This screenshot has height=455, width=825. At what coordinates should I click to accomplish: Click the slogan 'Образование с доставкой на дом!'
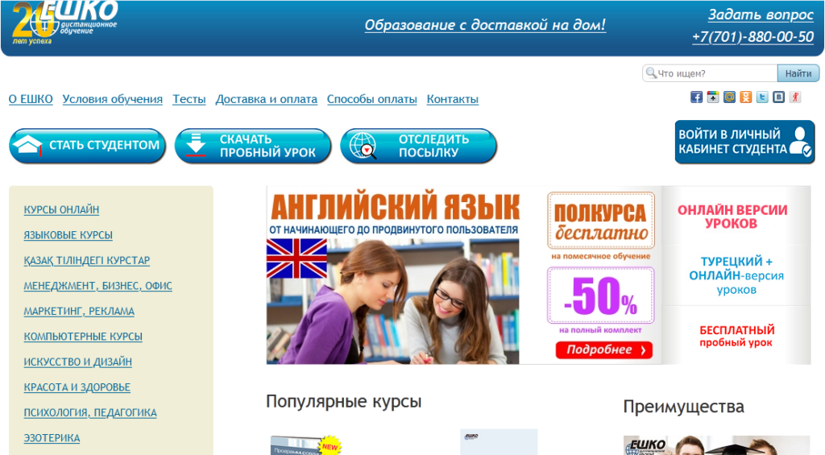485,25
